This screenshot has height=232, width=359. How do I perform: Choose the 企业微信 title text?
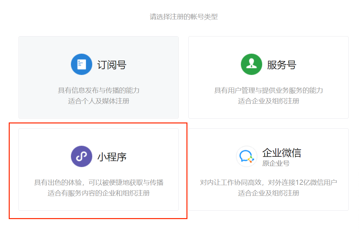(x=282, y=153)
